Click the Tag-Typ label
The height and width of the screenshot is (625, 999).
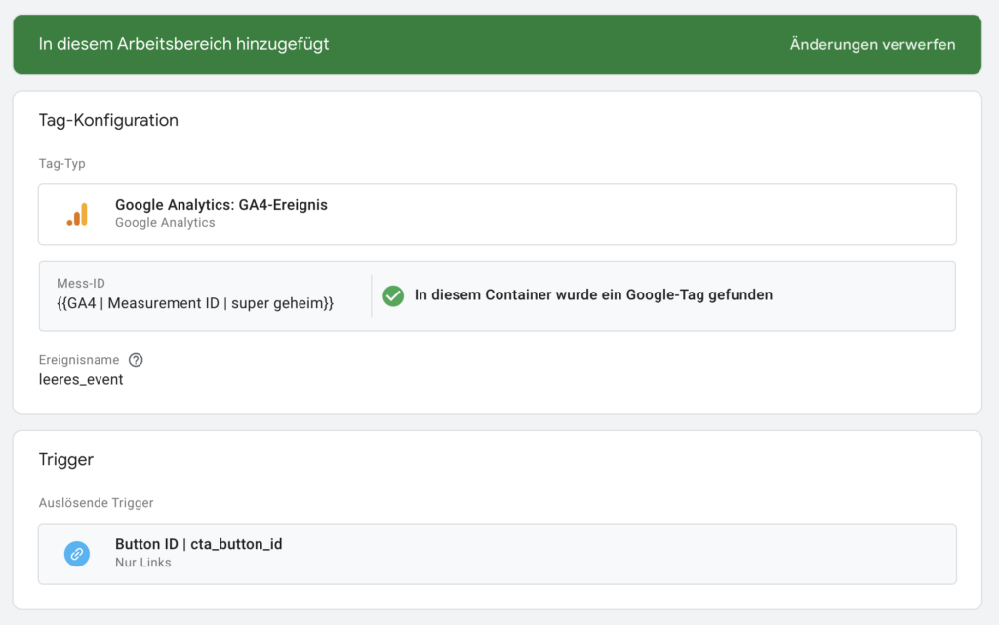[x=61, y=164]
